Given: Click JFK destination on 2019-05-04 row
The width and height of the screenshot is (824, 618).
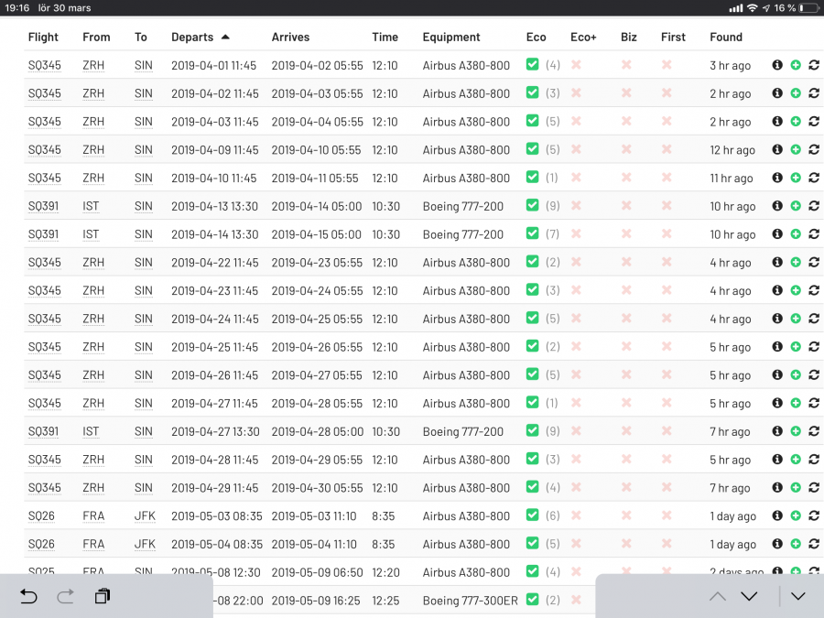Looking at the screenshot, I should pos(145,544).
